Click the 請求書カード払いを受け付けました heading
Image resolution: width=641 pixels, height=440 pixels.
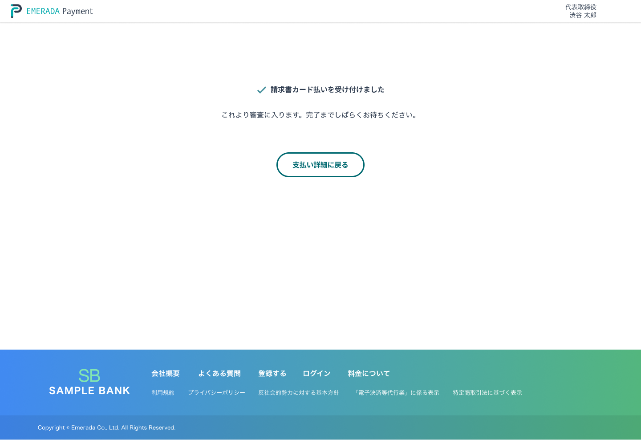[327, 90]
